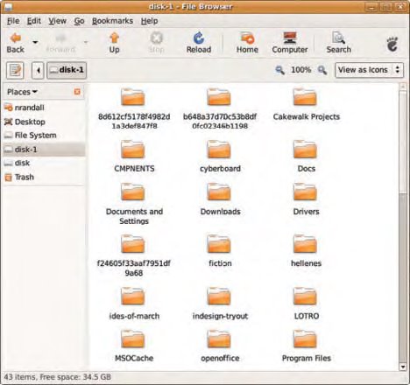Close the Places side pane

coord(77,92)
